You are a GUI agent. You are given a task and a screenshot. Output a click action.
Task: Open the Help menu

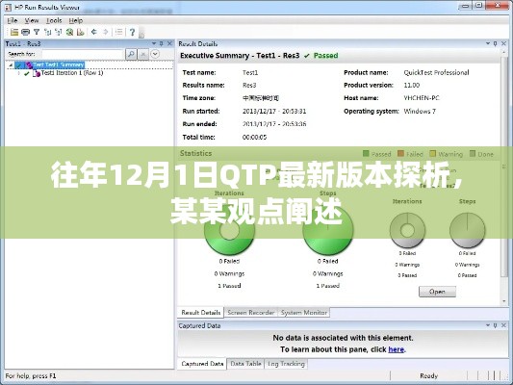pyautogui.click(x=76, y=20)
